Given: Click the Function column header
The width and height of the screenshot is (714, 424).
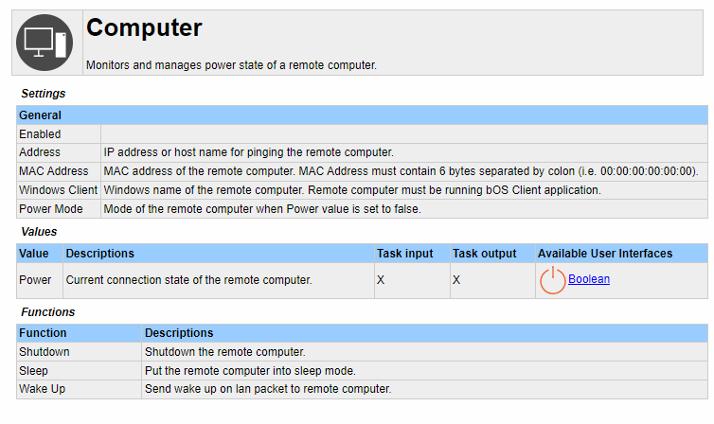Looking at the screenshot, I should pos(44,333).
